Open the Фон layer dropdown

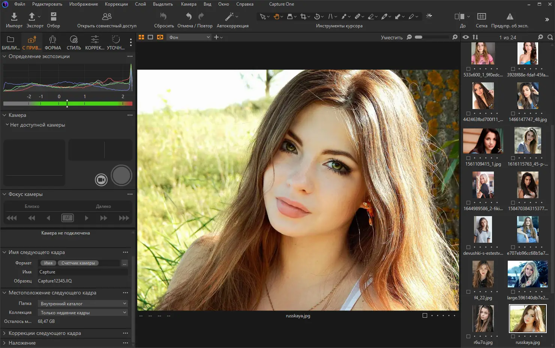pyautogui.click(x=189, y=37)
